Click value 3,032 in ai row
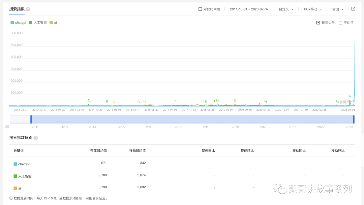The image size is (364, 205). click(141, 187)
